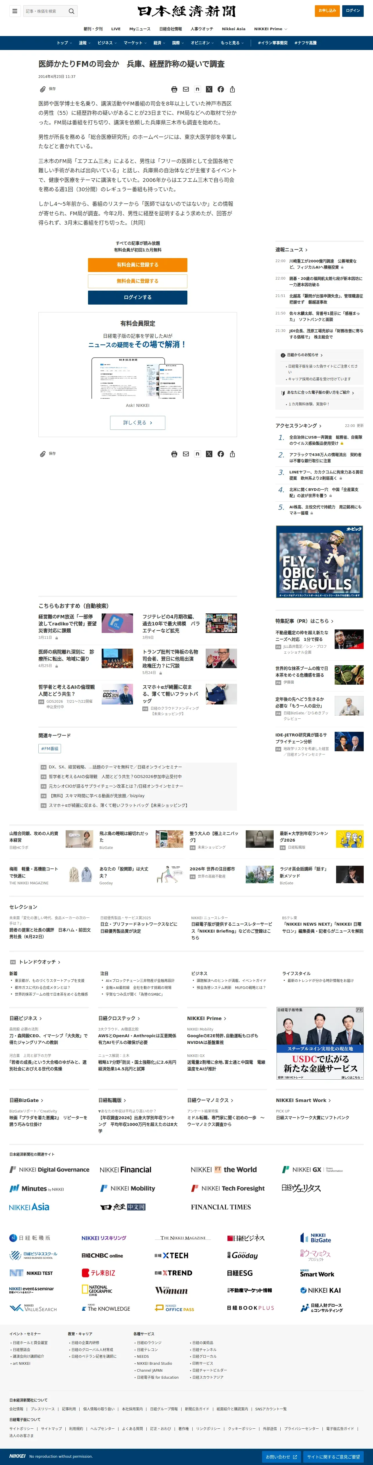Image resolution: width=373 pixels, height=1465 pixels.
Task: Open the Nikkei Asia menu item
Action: (x=234, y=28)
